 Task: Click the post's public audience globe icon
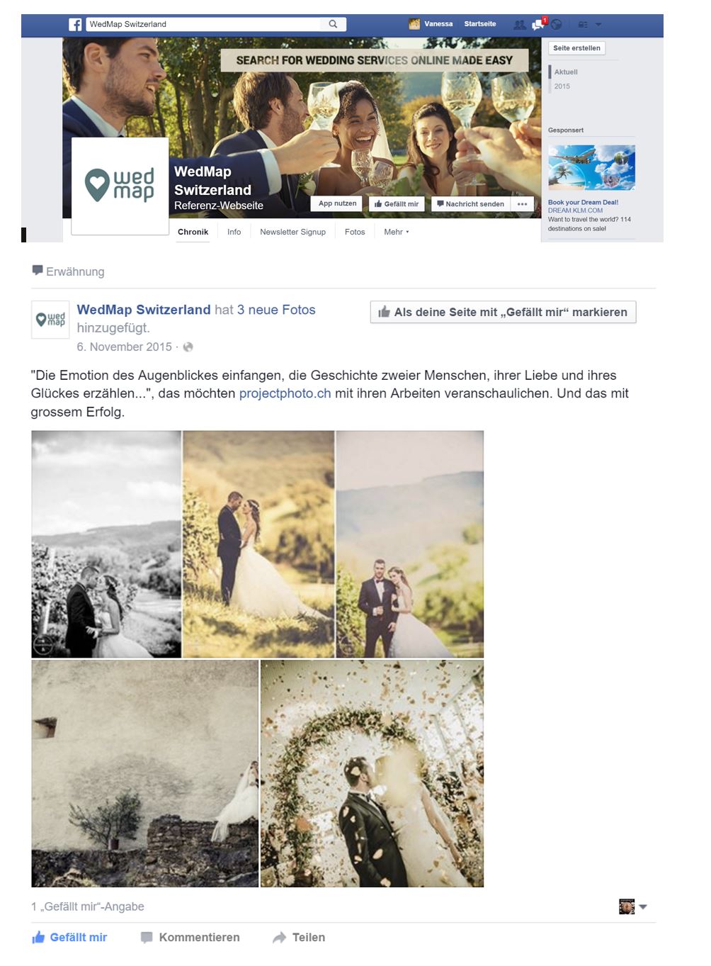[188, 347]
